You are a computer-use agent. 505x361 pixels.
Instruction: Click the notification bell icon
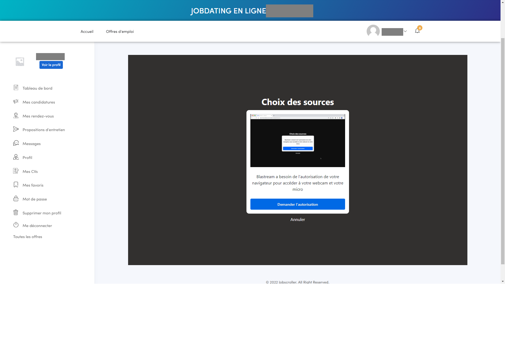(x=417, y=31)
